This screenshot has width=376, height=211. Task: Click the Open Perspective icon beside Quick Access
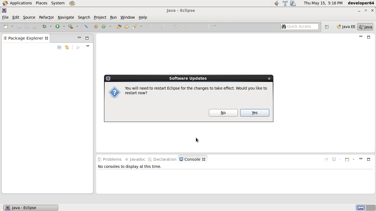click(x=327, y=27)
